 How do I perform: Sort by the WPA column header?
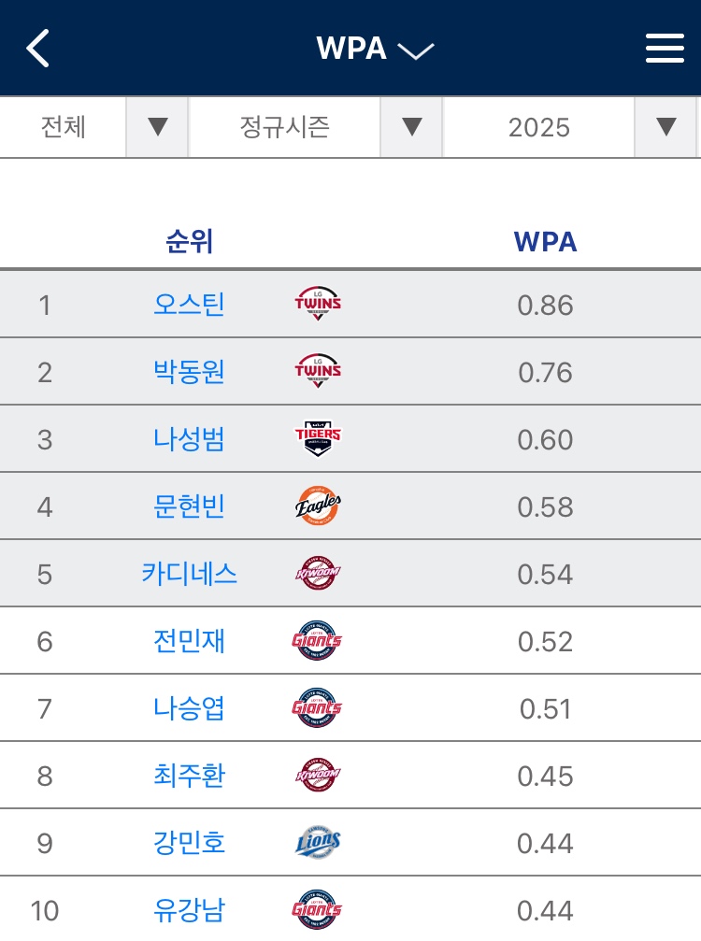tap(545, 242)
